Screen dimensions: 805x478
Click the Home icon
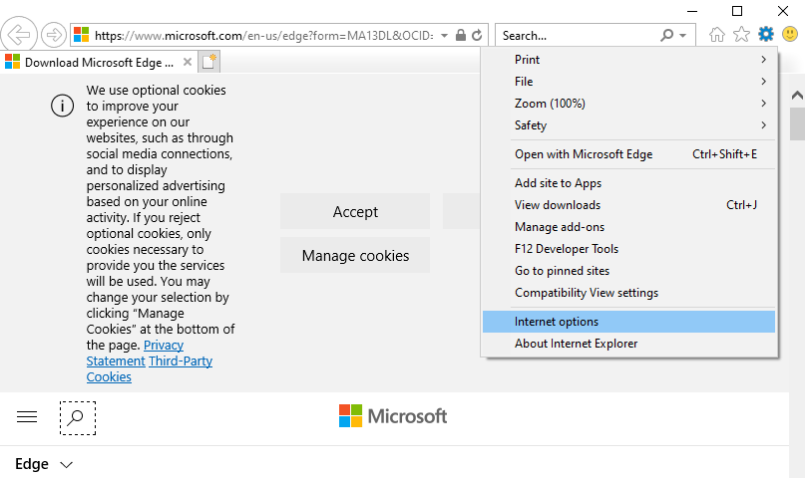click(716, 35)
